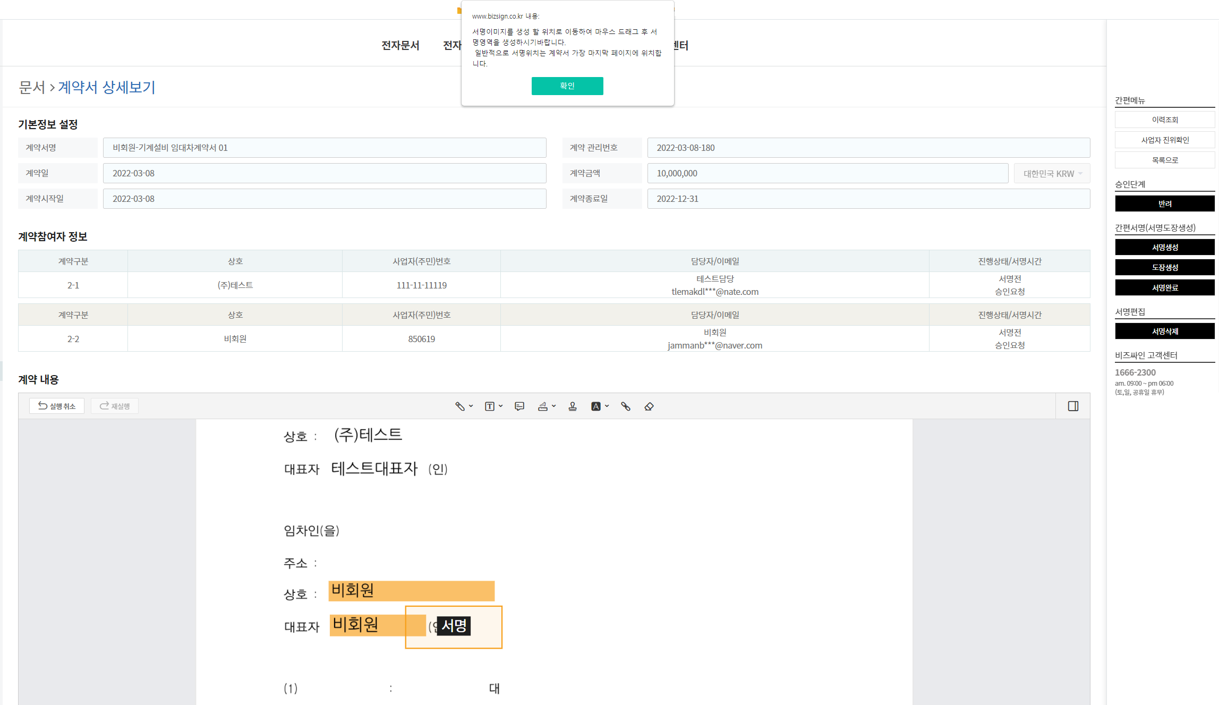Select the text box tool
Image resolution: width=1219 pixels, height=705 pixels.
(x=489, y=406)
